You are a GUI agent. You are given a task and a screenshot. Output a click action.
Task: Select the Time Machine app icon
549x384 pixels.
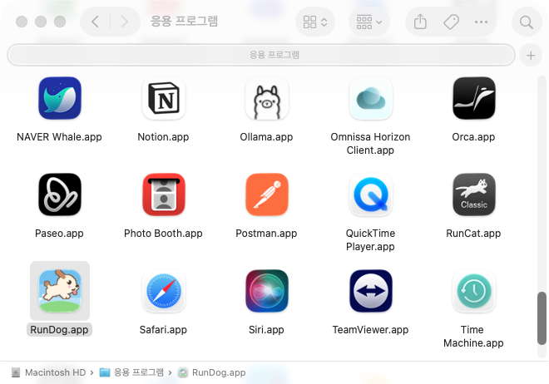point(474,291)
